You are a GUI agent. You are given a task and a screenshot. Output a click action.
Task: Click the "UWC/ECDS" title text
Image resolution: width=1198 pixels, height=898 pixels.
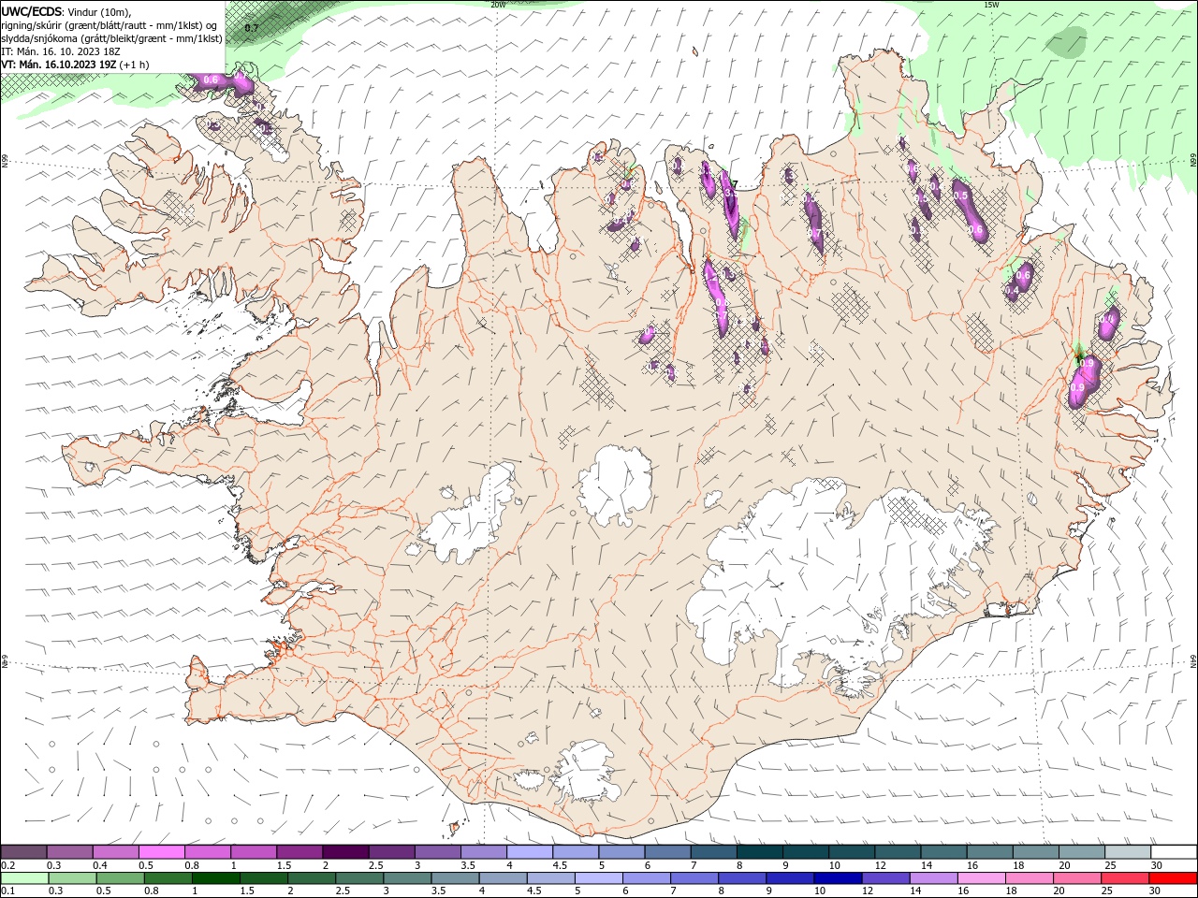[x=32, y=11]
